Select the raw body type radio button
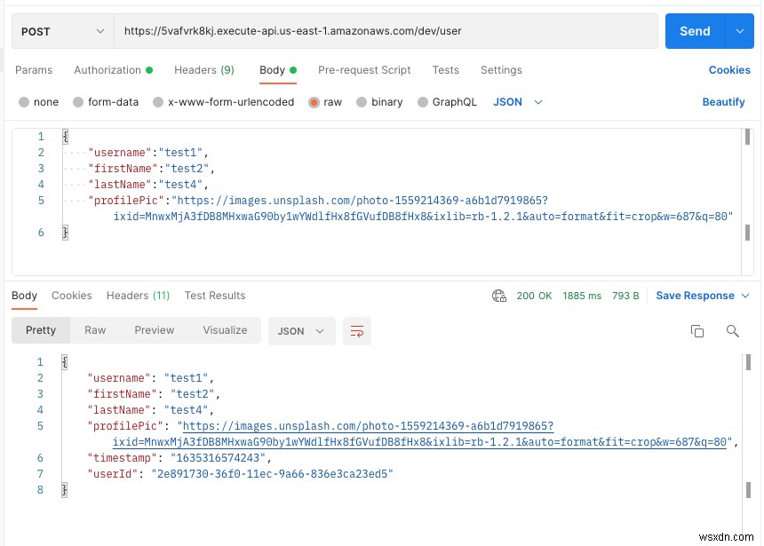The width and height of the screenshot is (764, 546). point(316,102)
